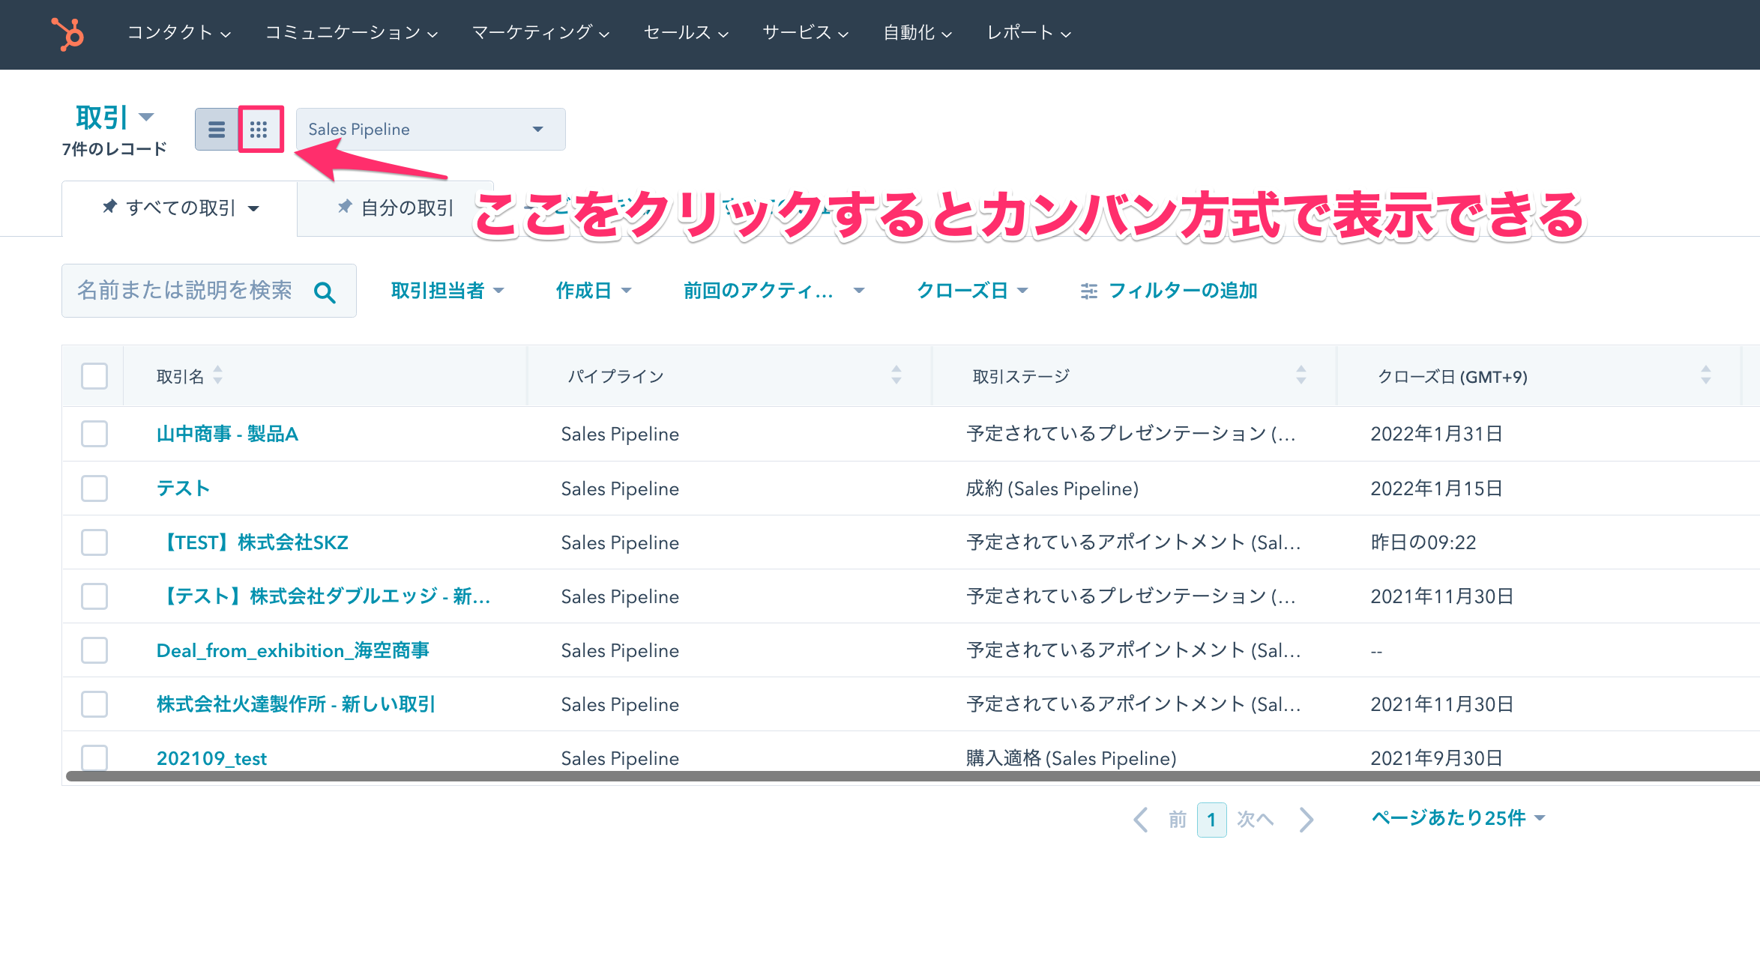Open the 自動化 menu
This screenshot has height=956, width=1760.
tap(917, 32)
